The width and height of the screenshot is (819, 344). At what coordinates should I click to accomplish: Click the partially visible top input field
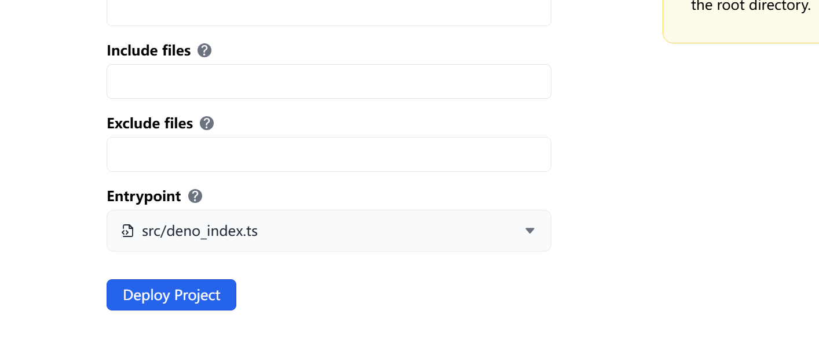tap(328, 13)
